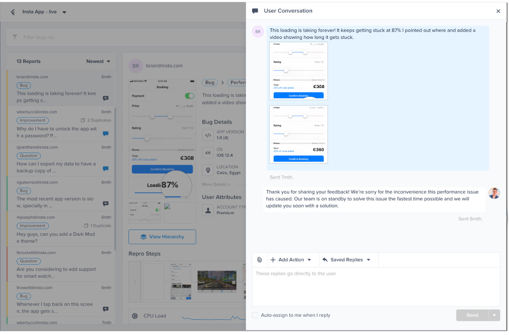The height and width of the screenshot is (335, 509).
Task: Select the wbertucci@insta.com Improvement report
Action: pyautogui.click(x=61, y=123)
